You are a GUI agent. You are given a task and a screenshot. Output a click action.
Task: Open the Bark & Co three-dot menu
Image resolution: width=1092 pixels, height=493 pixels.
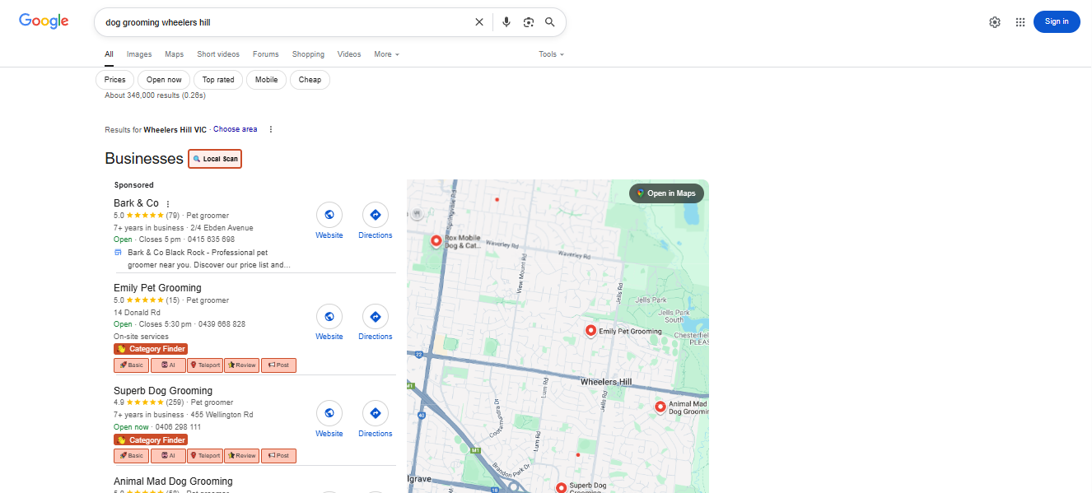click(168, 204)
